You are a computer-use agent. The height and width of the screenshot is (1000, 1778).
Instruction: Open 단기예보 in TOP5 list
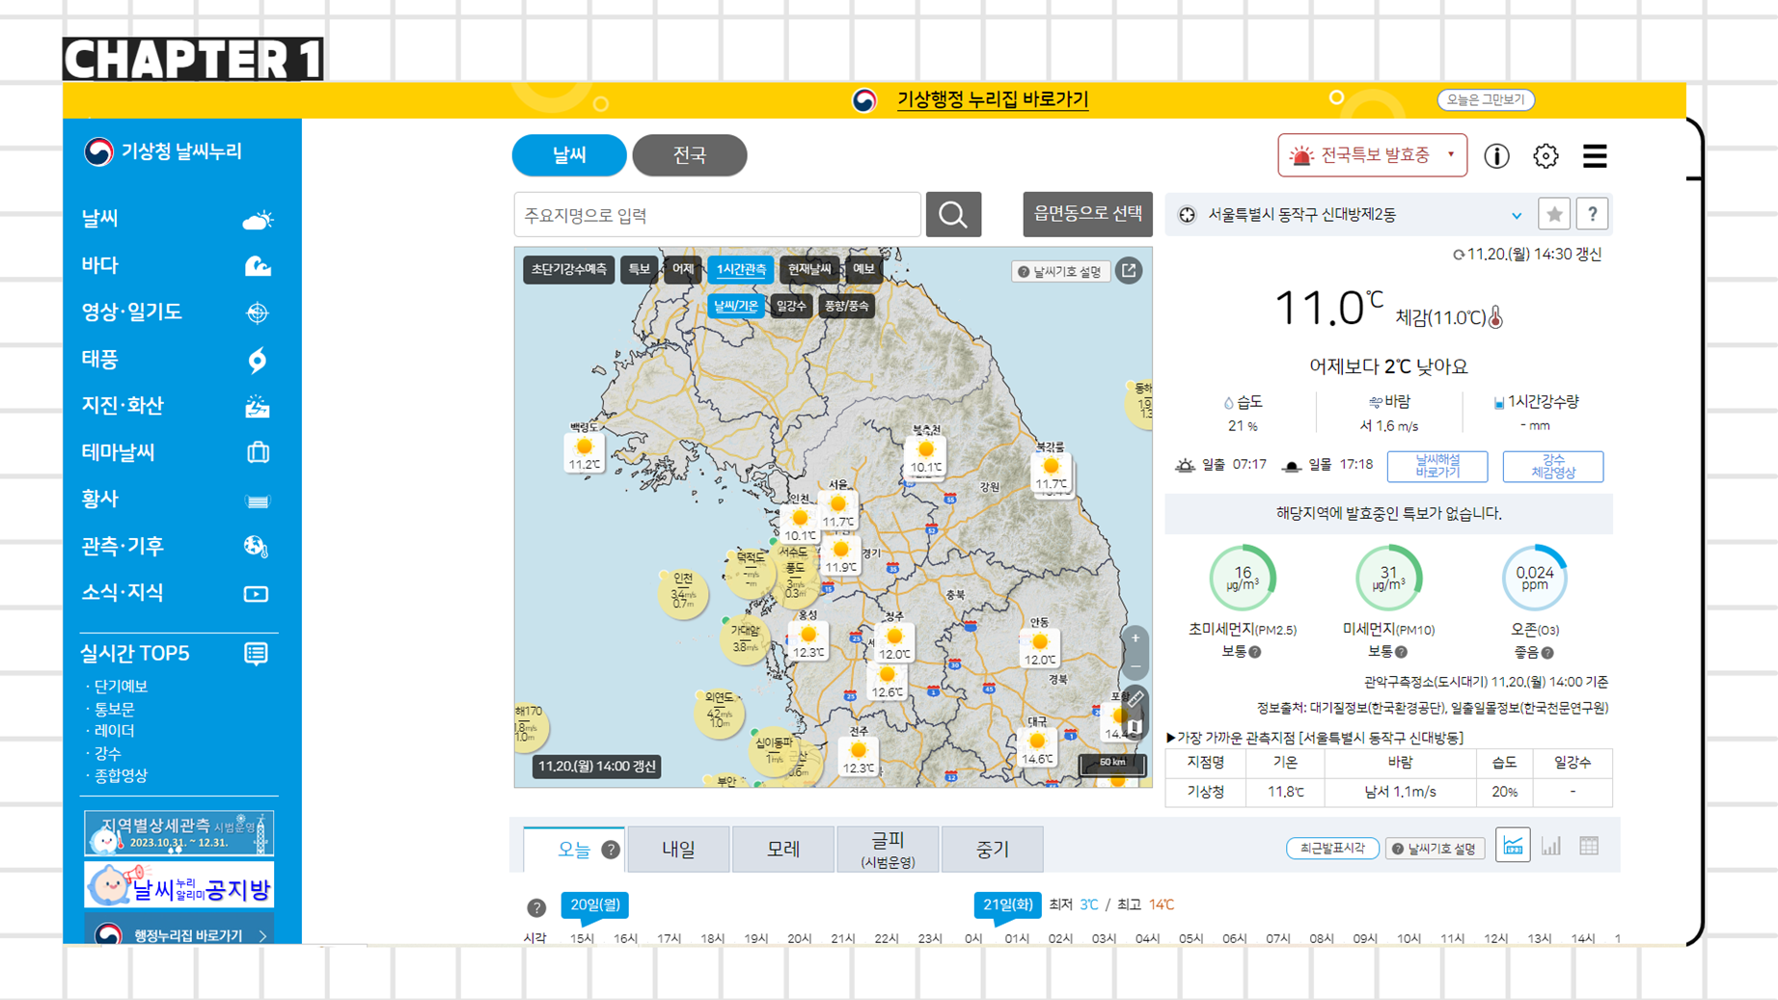click(121, 686)
